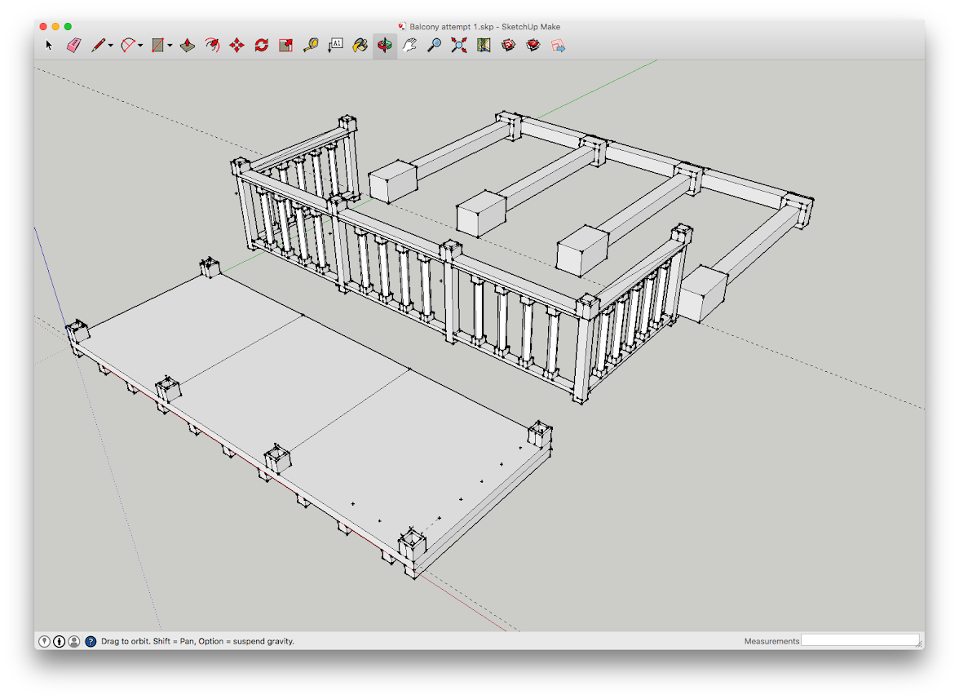Click the Zoom Extents icon
The image size is (959, 699).
pyautogui.click(x=459, y=46)
